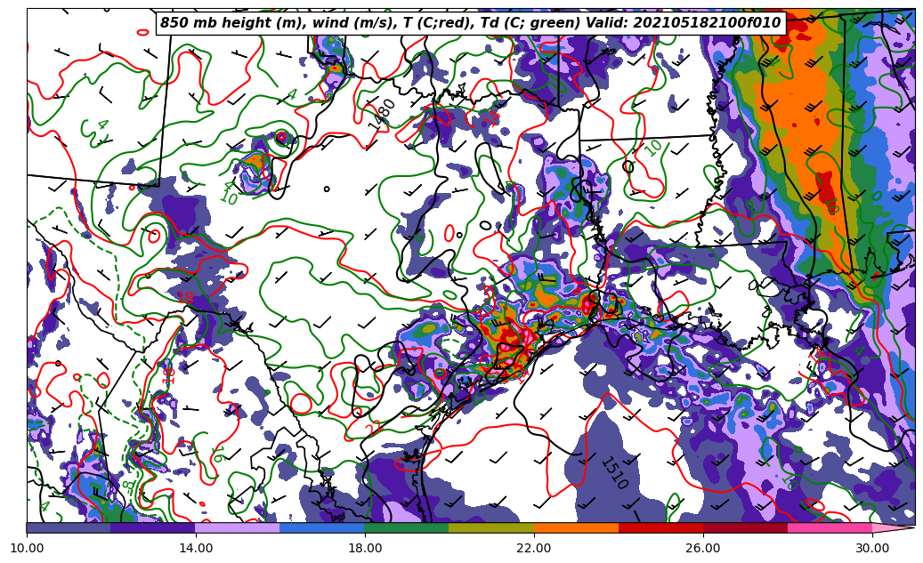The image size is (923, 563).
Task: Click the 1510 height contour label
Action: coord(613,473)
